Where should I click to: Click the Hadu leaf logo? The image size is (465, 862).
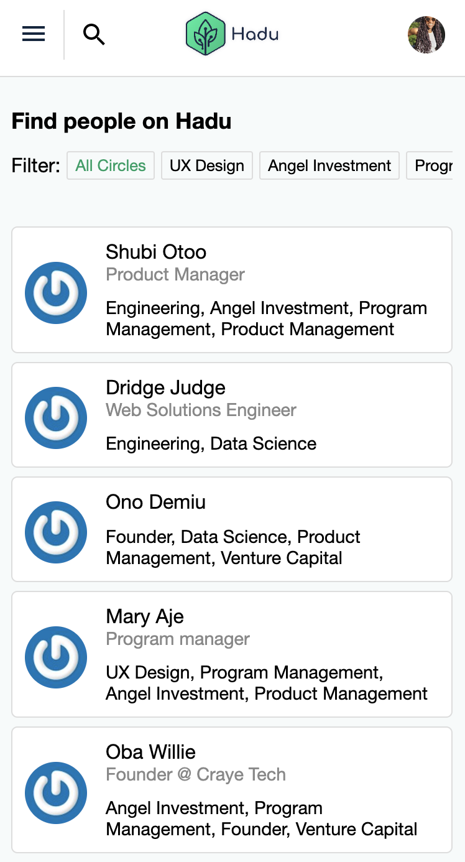(x=205, y=34)
